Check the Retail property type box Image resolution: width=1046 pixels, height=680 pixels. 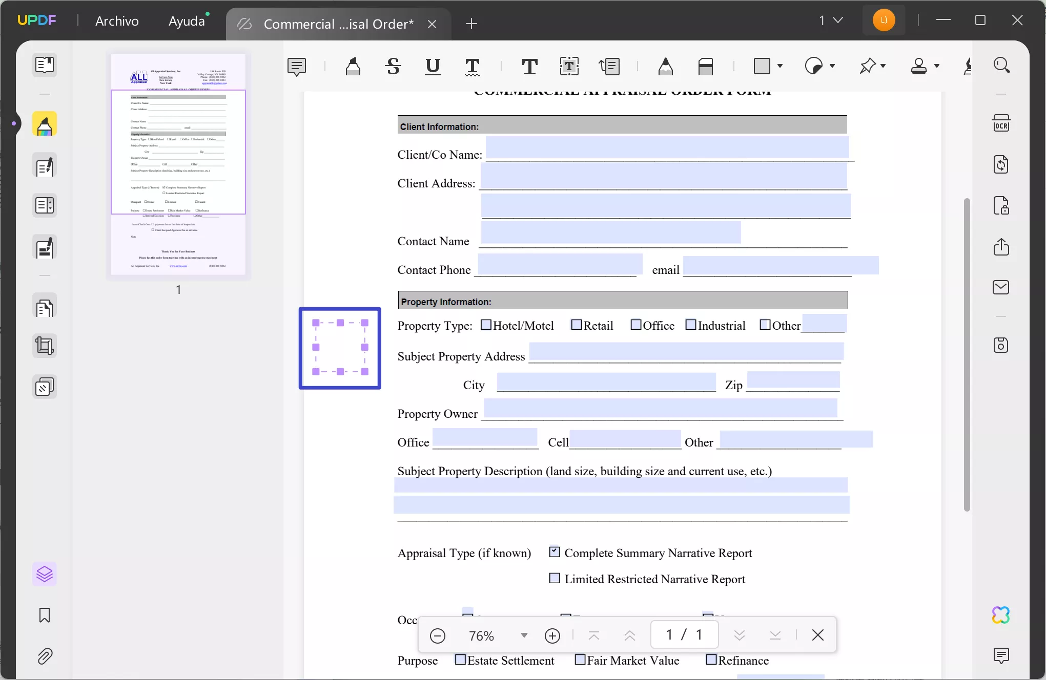(x=577, y=325)
